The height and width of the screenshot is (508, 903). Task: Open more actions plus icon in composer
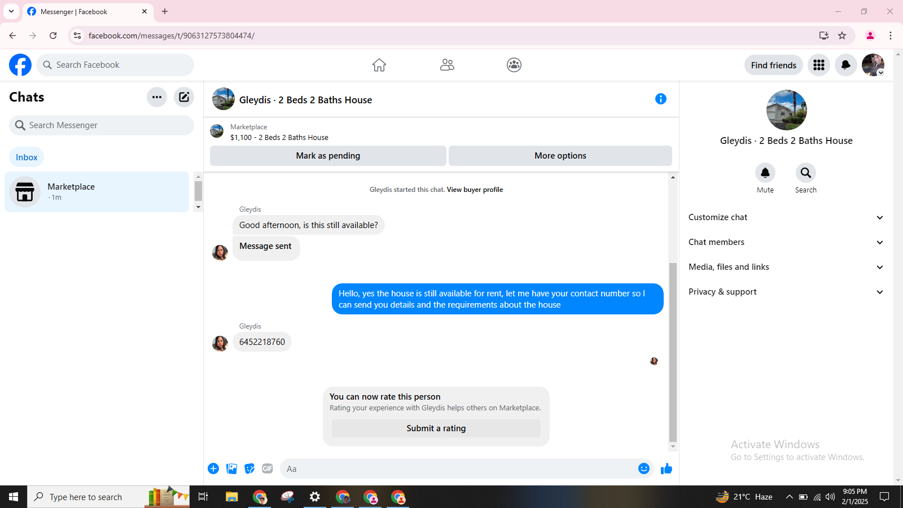(213, 468)
